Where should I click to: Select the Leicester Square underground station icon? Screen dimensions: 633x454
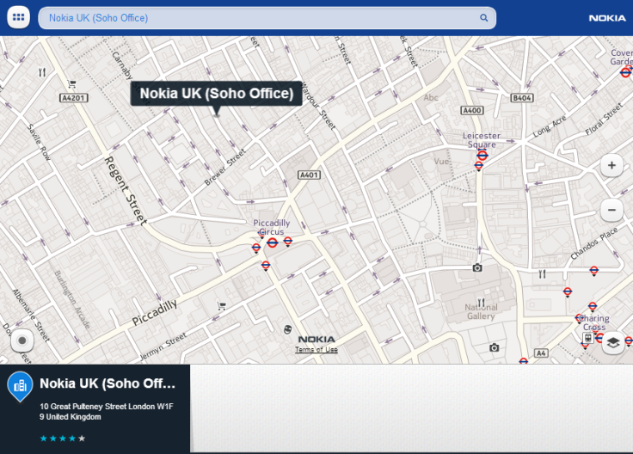[x=482, y=155]
